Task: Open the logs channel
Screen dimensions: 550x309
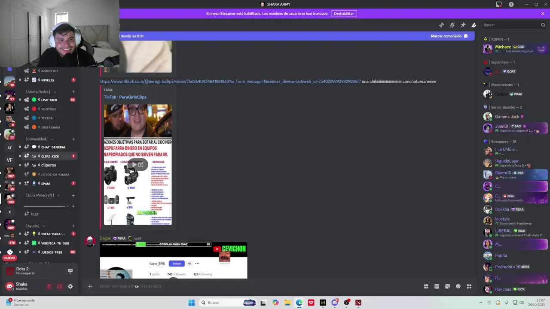Action: click(49, 214)
